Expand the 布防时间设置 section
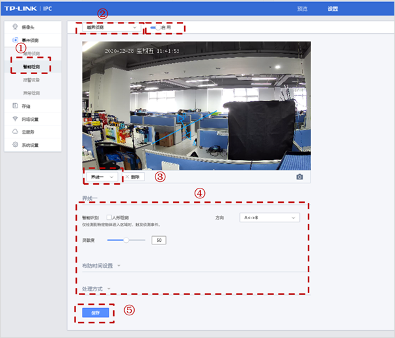 coord(101,266)
